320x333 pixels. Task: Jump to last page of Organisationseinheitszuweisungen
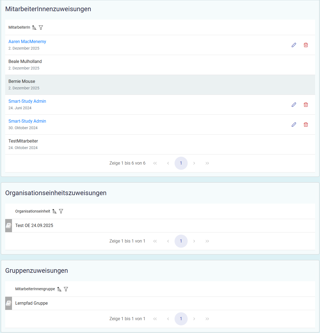tap(207, 241)
